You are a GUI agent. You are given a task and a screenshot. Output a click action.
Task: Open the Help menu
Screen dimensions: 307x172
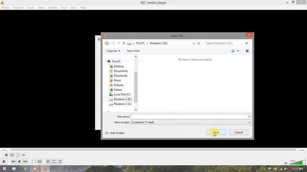point(83,8)
